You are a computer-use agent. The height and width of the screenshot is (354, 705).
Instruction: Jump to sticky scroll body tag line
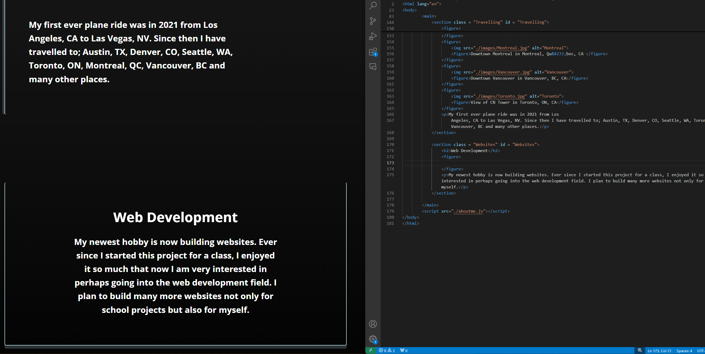pos(409,10)
